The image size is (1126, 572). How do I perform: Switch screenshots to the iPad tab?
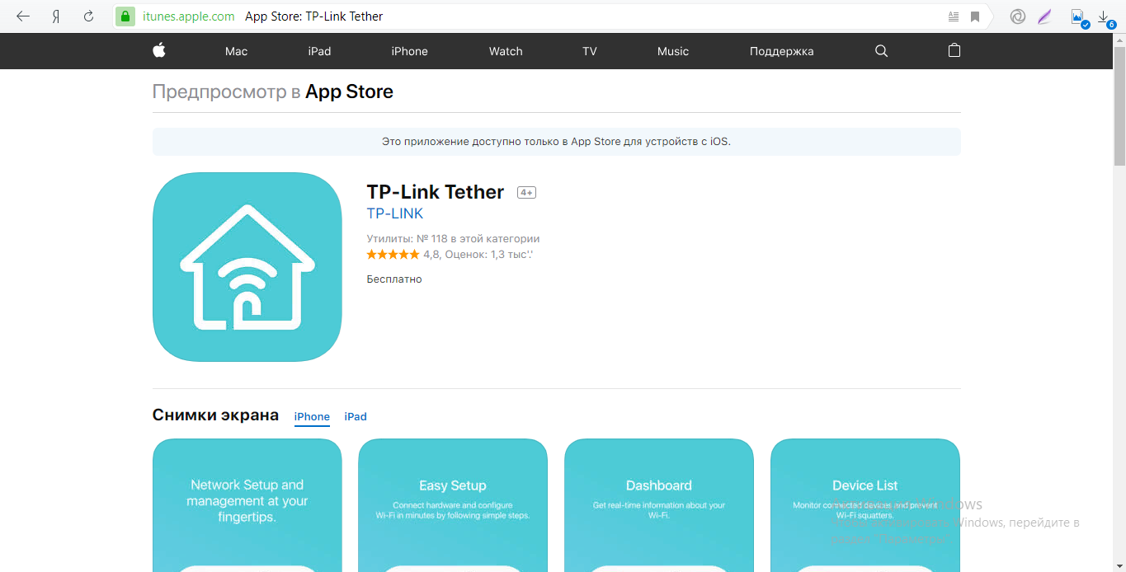[356, 416]
